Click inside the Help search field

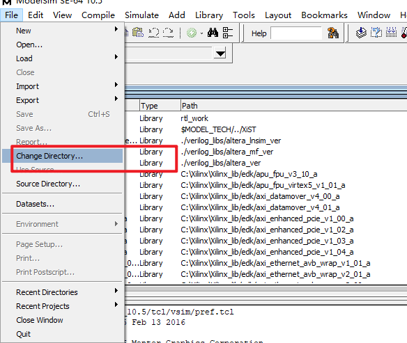[x=296, y=33]
